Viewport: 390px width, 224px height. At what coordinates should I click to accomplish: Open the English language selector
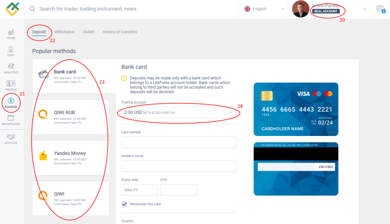[264, 9]
